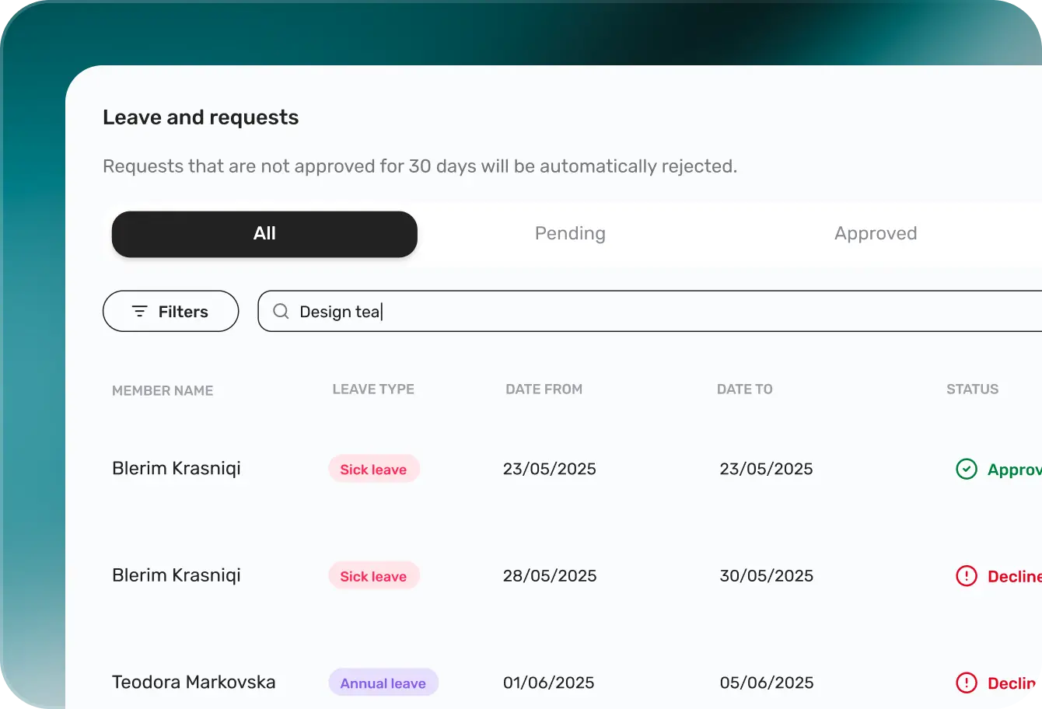Click the Date To column header
1042x709 pixels.
pyautogui.click(x=744, y=389)
